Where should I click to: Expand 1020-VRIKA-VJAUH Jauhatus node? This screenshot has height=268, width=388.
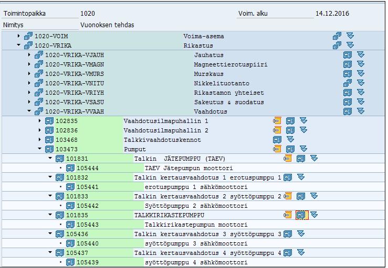click(29, 55)
